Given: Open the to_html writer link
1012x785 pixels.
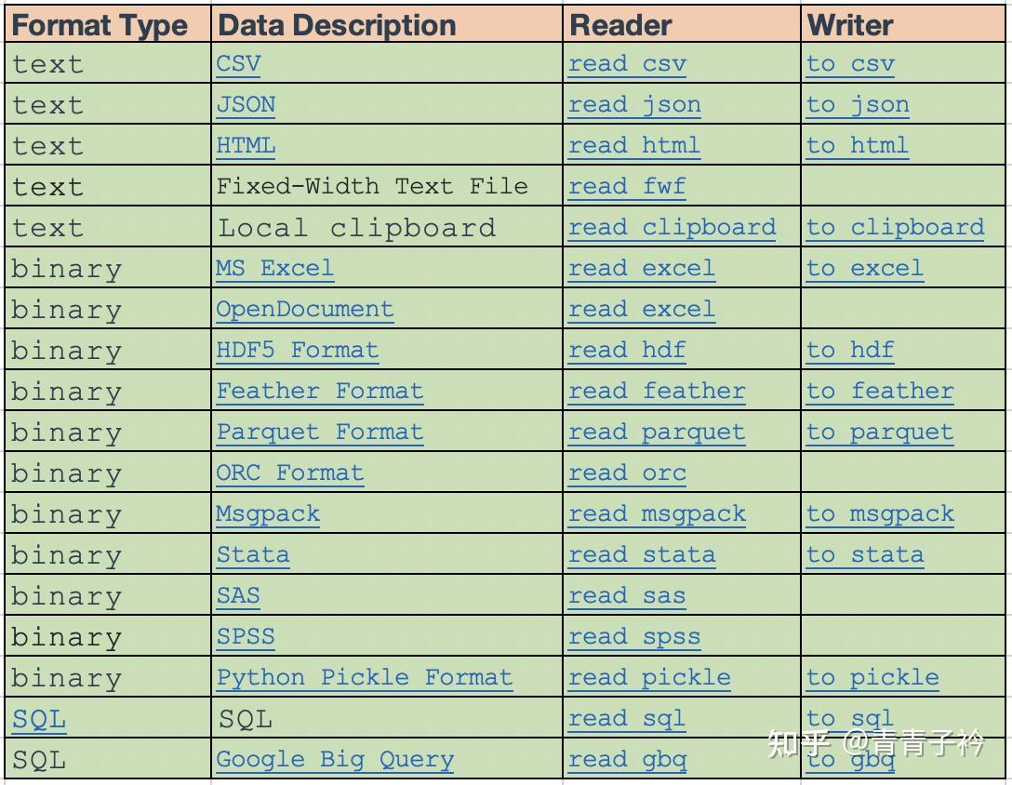Looking at the screenshot, I should [857, 146].
